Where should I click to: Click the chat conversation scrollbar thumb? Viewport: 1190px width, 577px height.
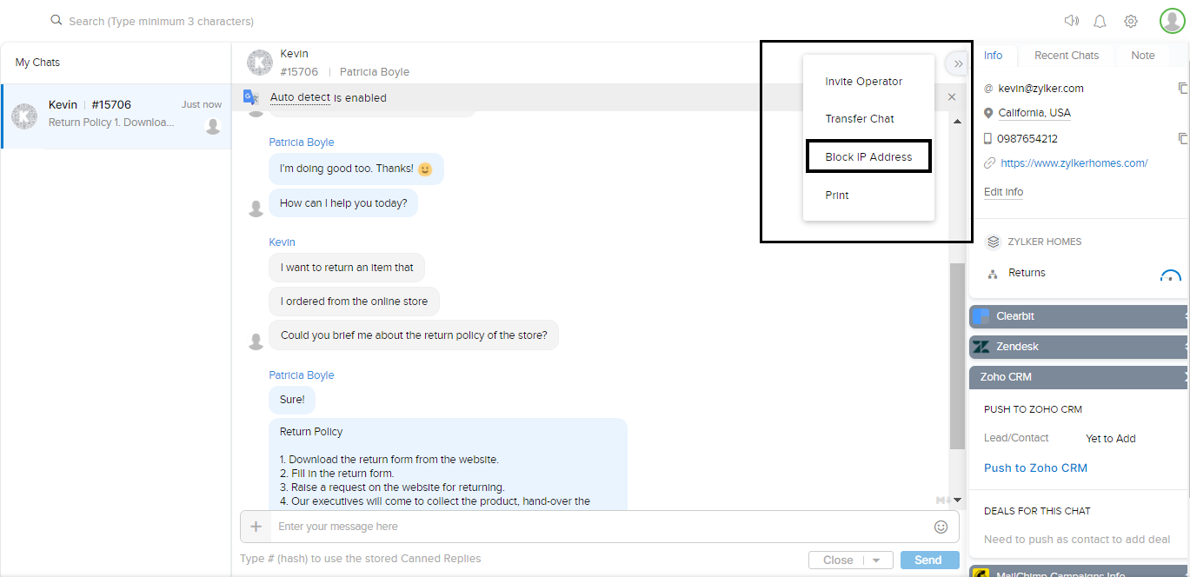[x=957, y=355]
